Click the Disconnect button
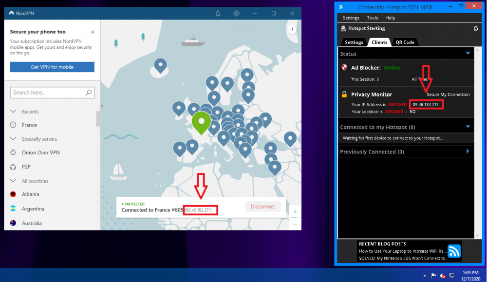 coord(262,207)
